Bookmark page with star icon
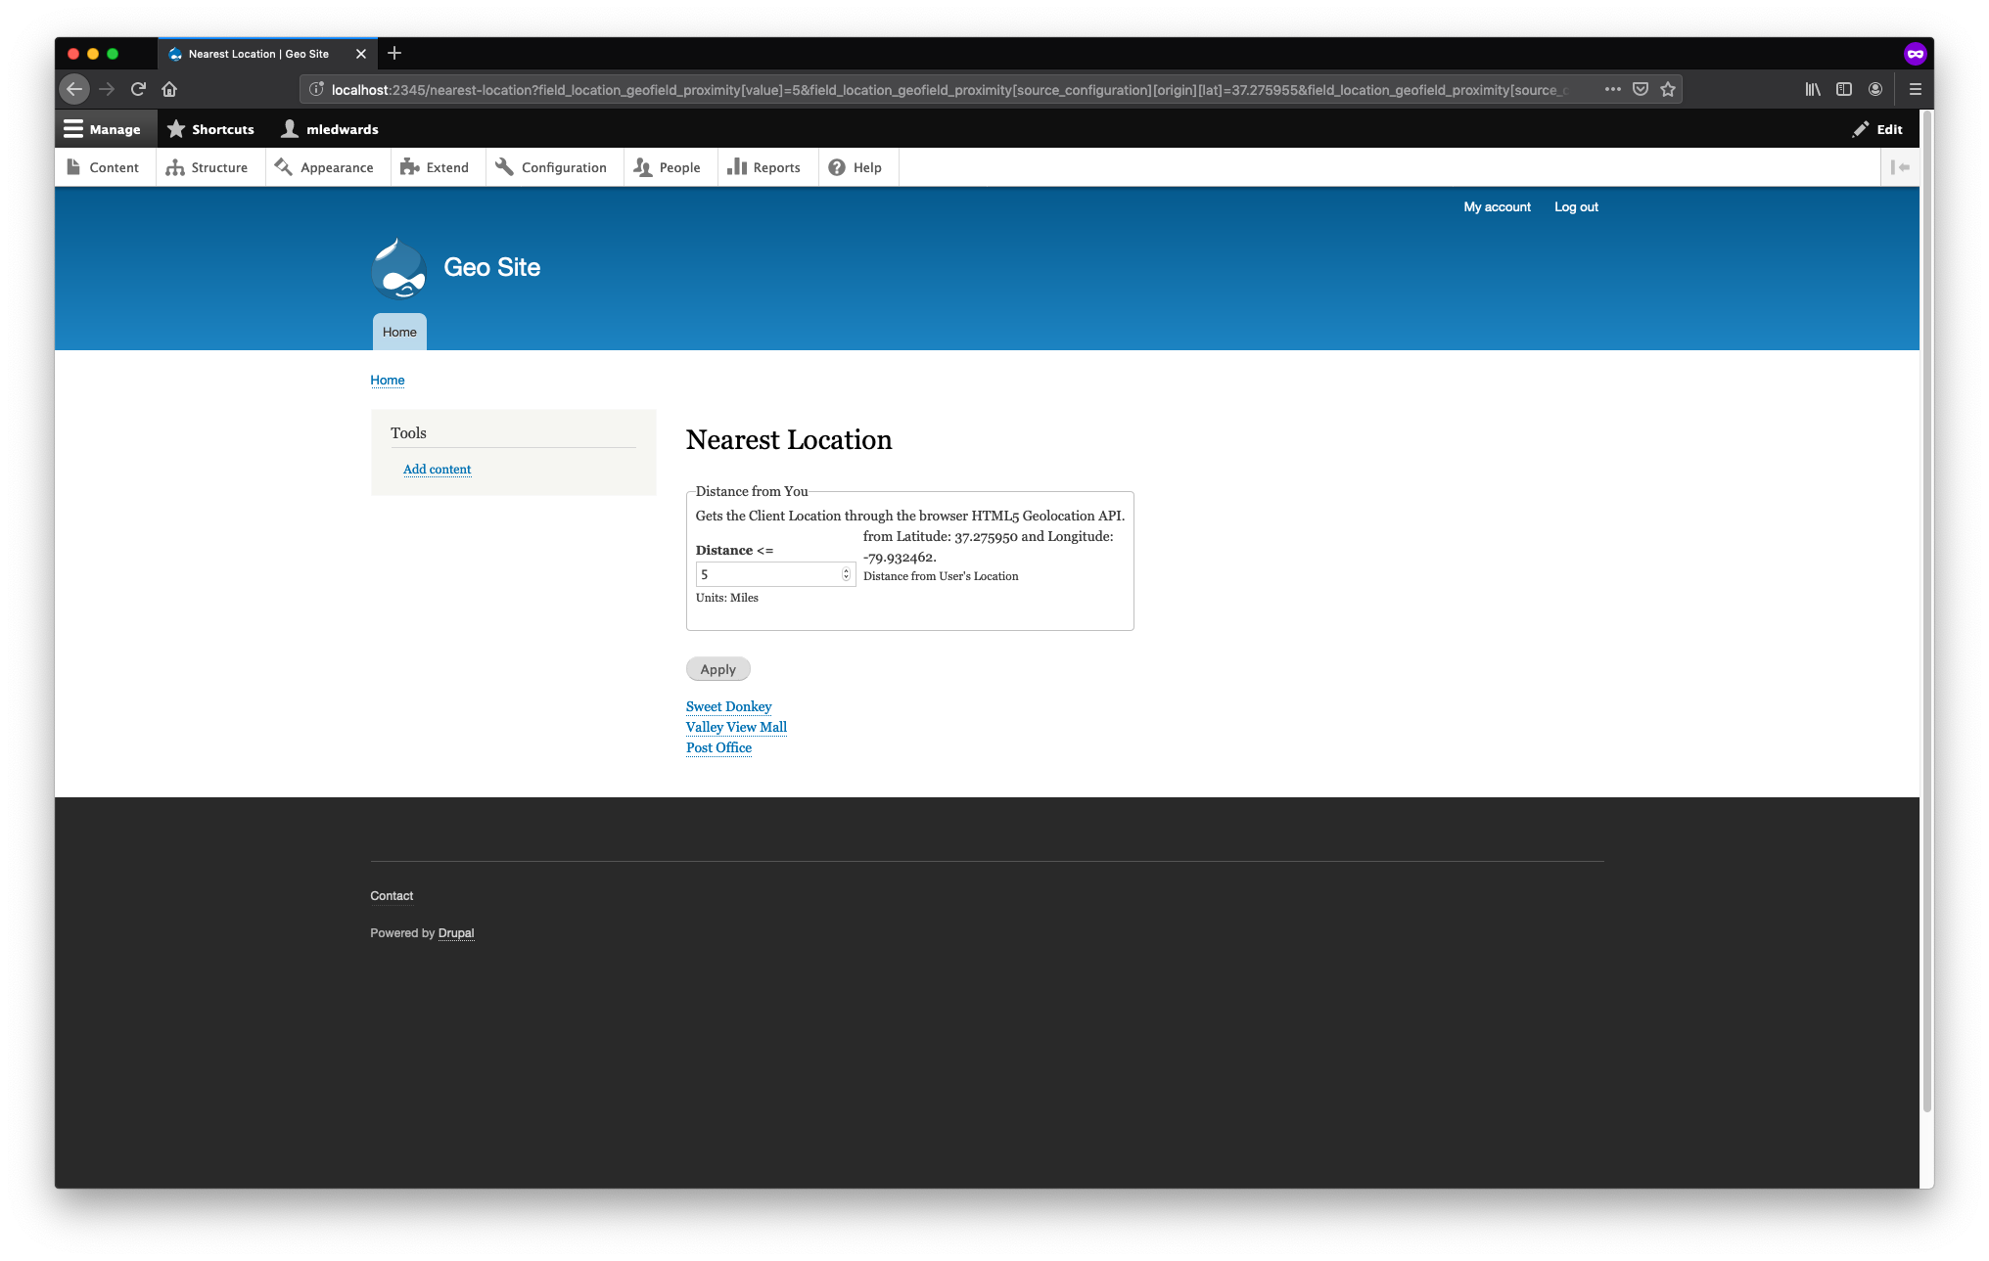This screenshot has width=1989, height=1261. click(1668, 89)
